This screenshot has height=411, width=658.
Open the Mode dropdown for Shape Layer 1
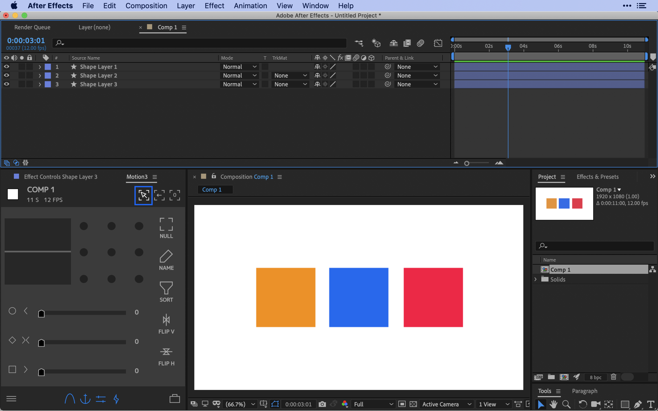pos(239,67)
